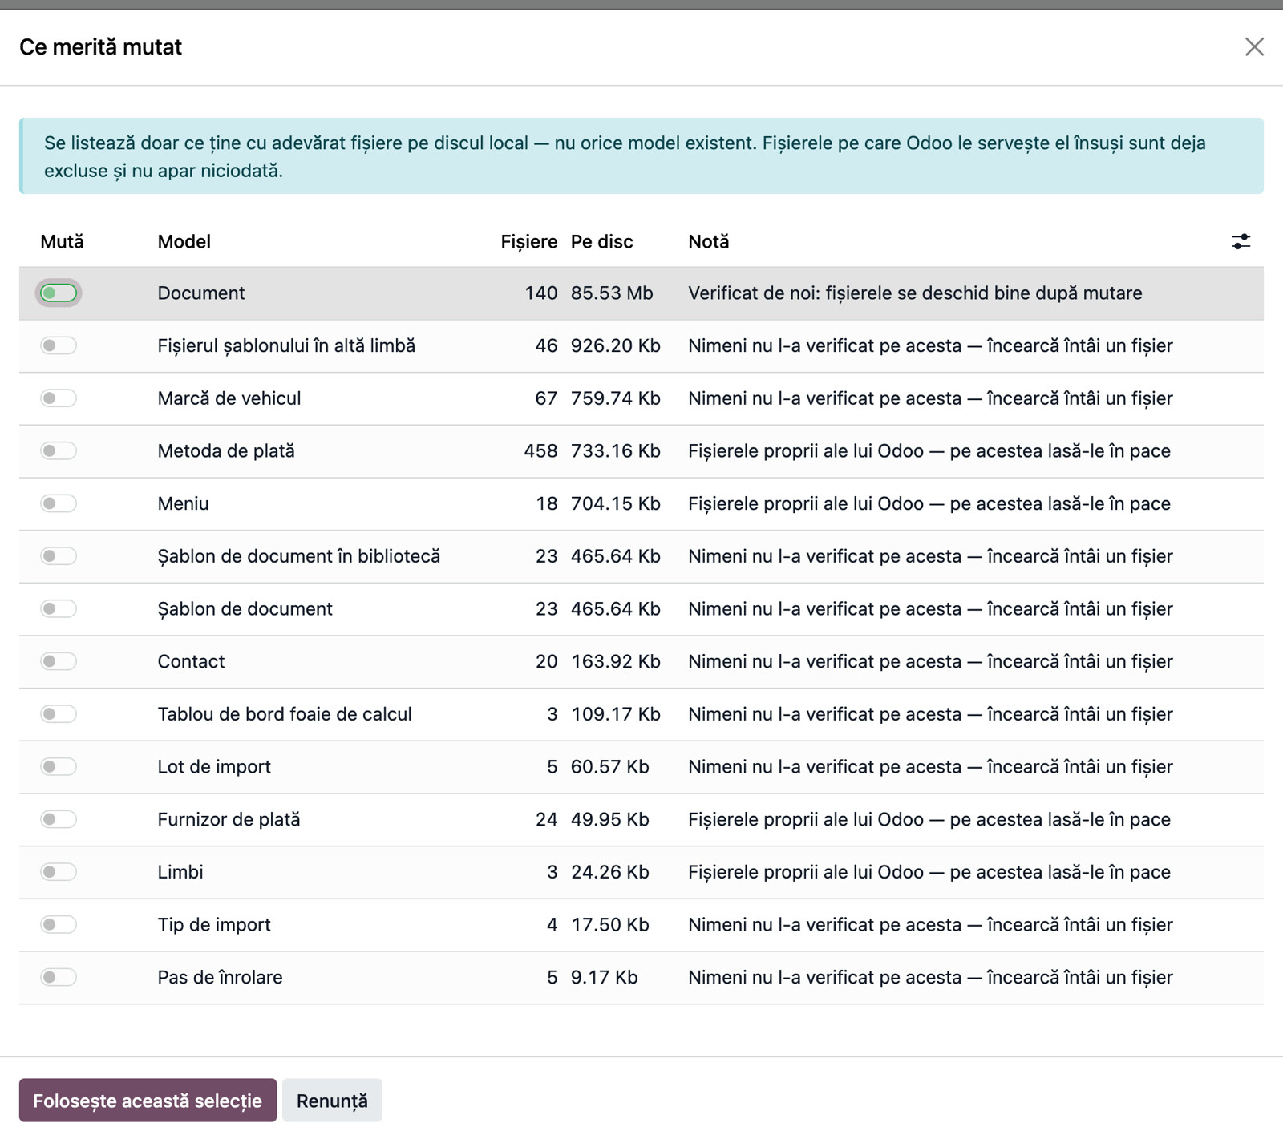Click 'Verificat de noi' note text

tap(915, 293)
